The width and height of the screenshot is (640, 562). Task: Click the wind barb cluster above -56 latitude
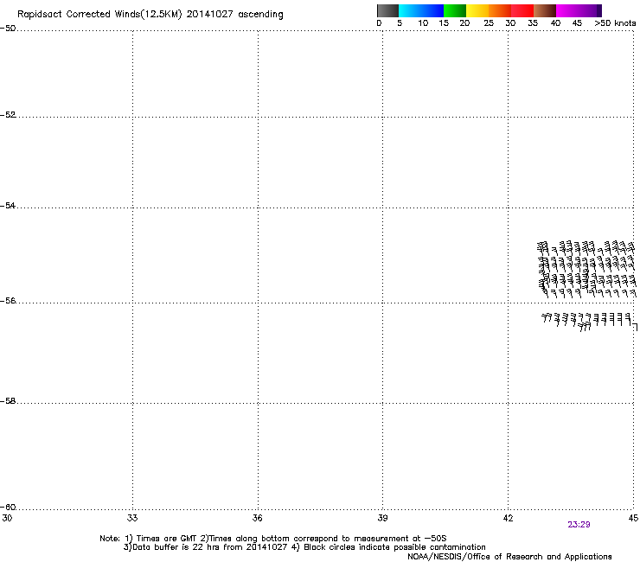(586, 270)
